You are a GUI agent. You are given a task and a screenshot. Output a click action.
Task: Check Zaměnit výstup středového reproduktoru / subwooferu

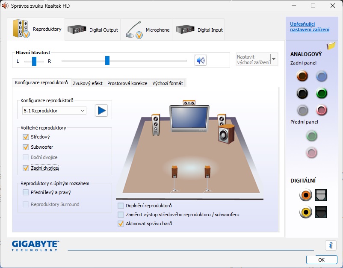[x=121, y=215]
